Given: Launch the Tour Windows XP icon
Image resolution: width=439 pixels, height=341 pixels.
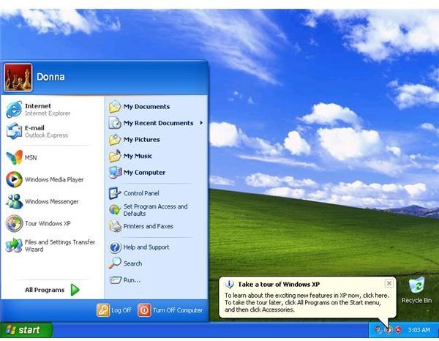Looking at the screenshot, I should [x=15, y=223].
